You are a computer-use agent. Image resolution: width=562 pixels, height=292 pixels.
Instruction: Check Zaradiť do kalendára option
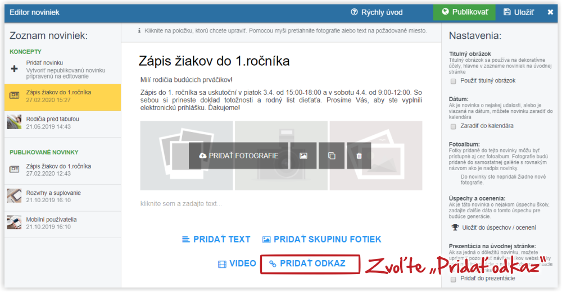[x=454, y=126]
